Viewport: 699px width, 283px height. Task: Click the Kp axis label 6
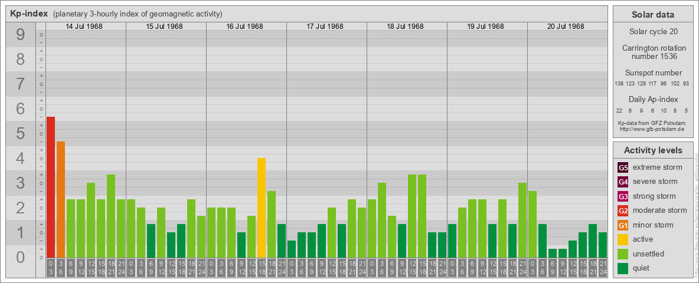coord(20,108)
